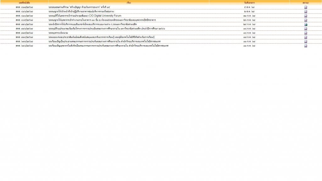Click the green arrow status icon
This screenshot has height=181, width=322.
tap(306, 24)
